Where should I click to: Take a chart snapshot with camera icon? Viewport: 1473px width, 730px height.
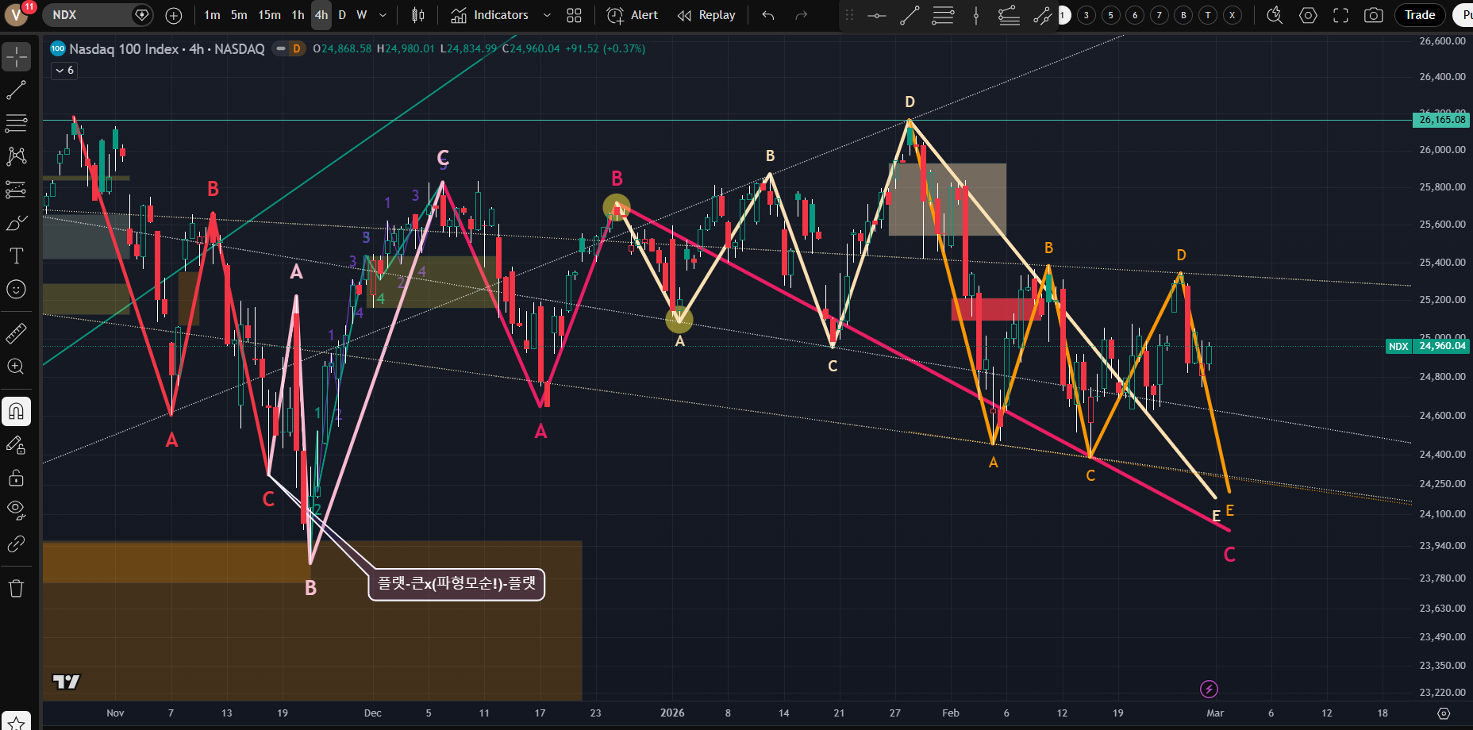tap(1373, 15)
